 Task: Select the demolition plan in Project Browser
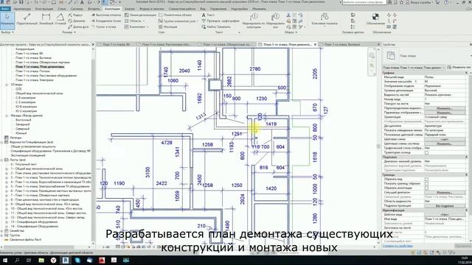pos(40,67)
